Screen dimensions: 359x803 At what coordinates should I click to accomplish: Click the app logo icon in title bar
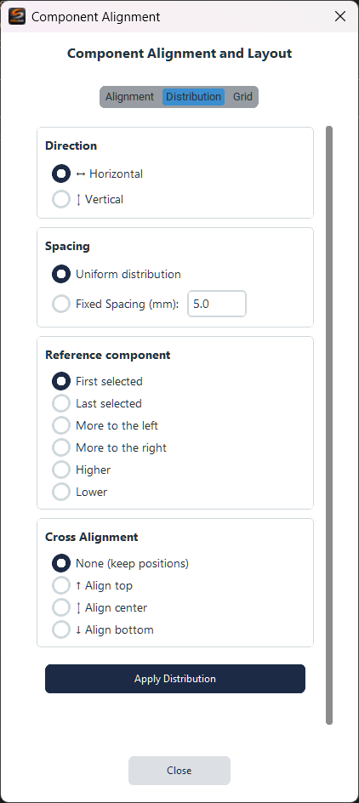[x=17, y=16]
